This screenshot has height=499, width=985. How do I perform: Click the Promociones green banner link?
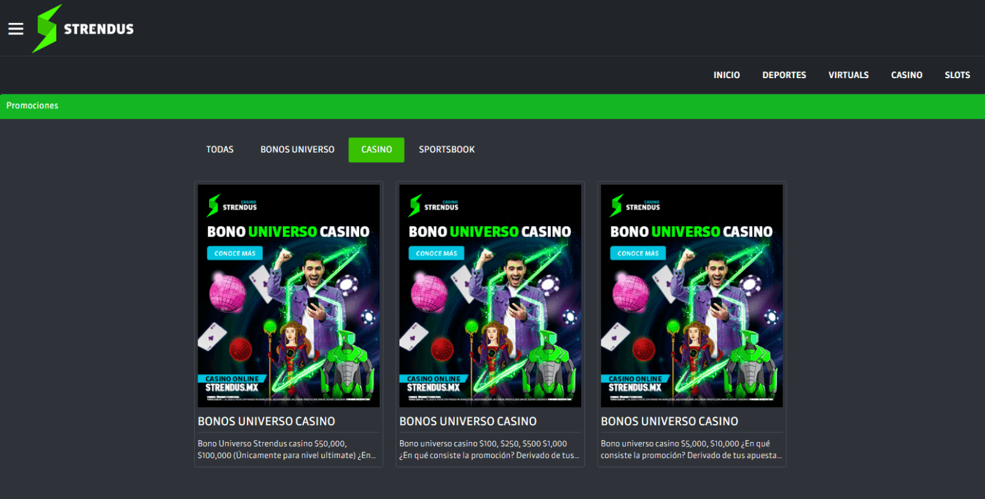[32, 105]
